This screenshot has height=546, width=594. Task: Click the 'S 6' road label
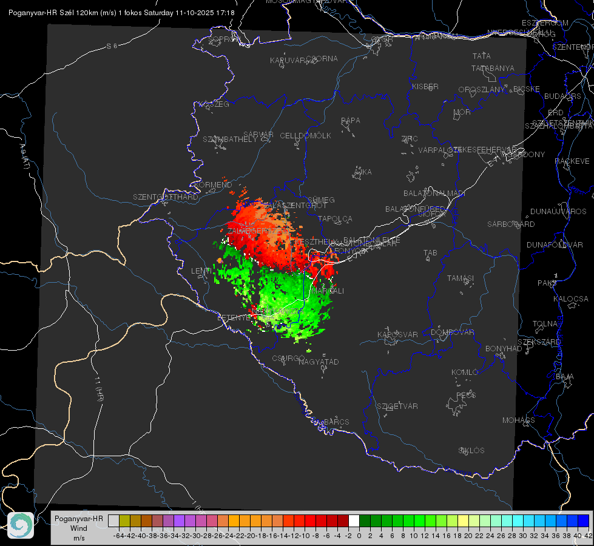click(112, 46)
